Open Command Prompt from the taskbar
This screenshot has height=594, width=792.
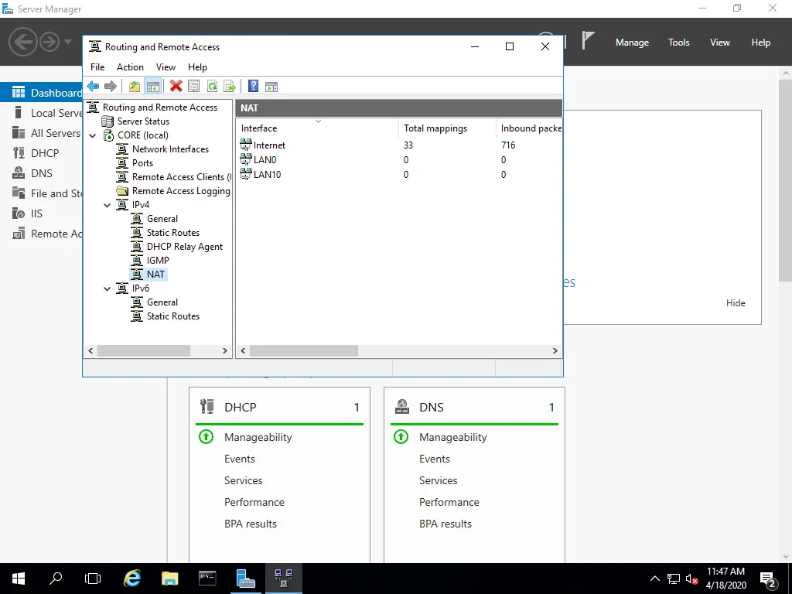pyautogui.click(x=207, y=578)
